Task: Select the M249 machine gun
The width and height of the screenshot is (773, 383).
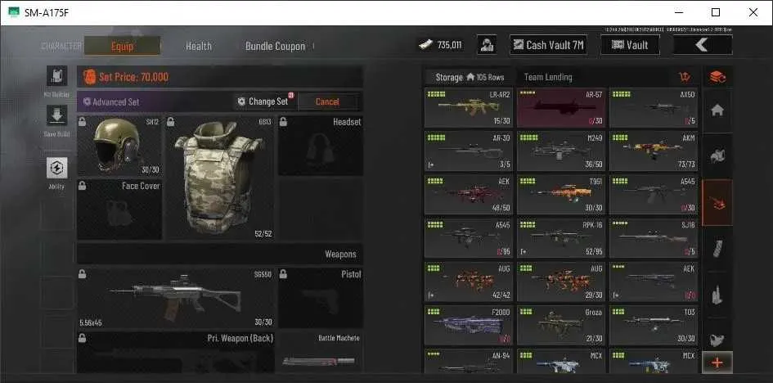Action: pos(561,151)
